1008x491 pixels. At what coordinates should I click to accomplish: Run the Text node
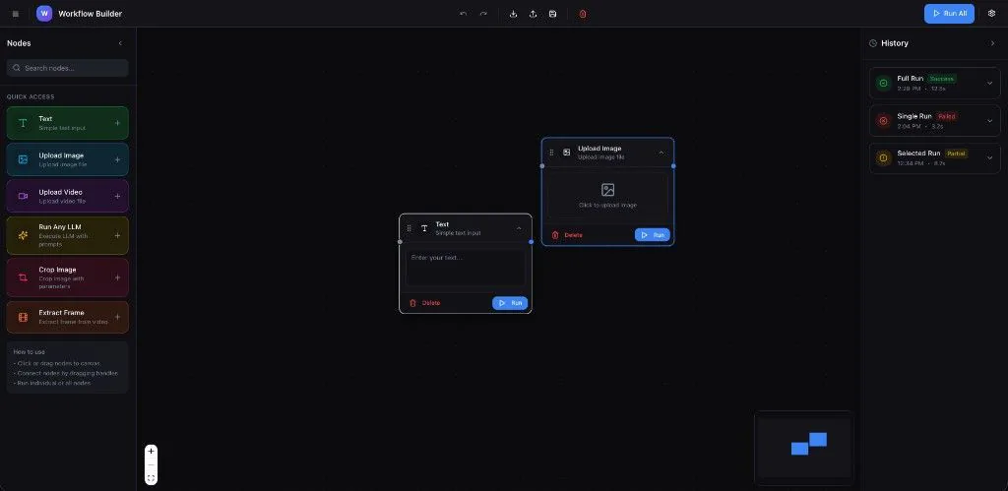(510, 303)
